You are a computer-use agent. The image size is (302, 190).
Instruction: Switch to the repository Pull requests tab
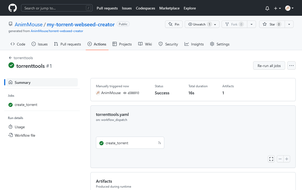(x=67, y=44)
